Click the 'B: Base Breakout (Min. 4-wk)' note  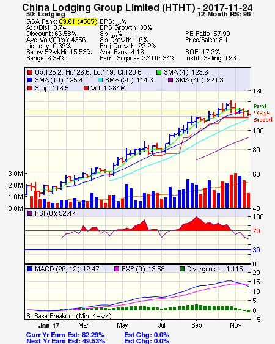[x=69, y=316]
